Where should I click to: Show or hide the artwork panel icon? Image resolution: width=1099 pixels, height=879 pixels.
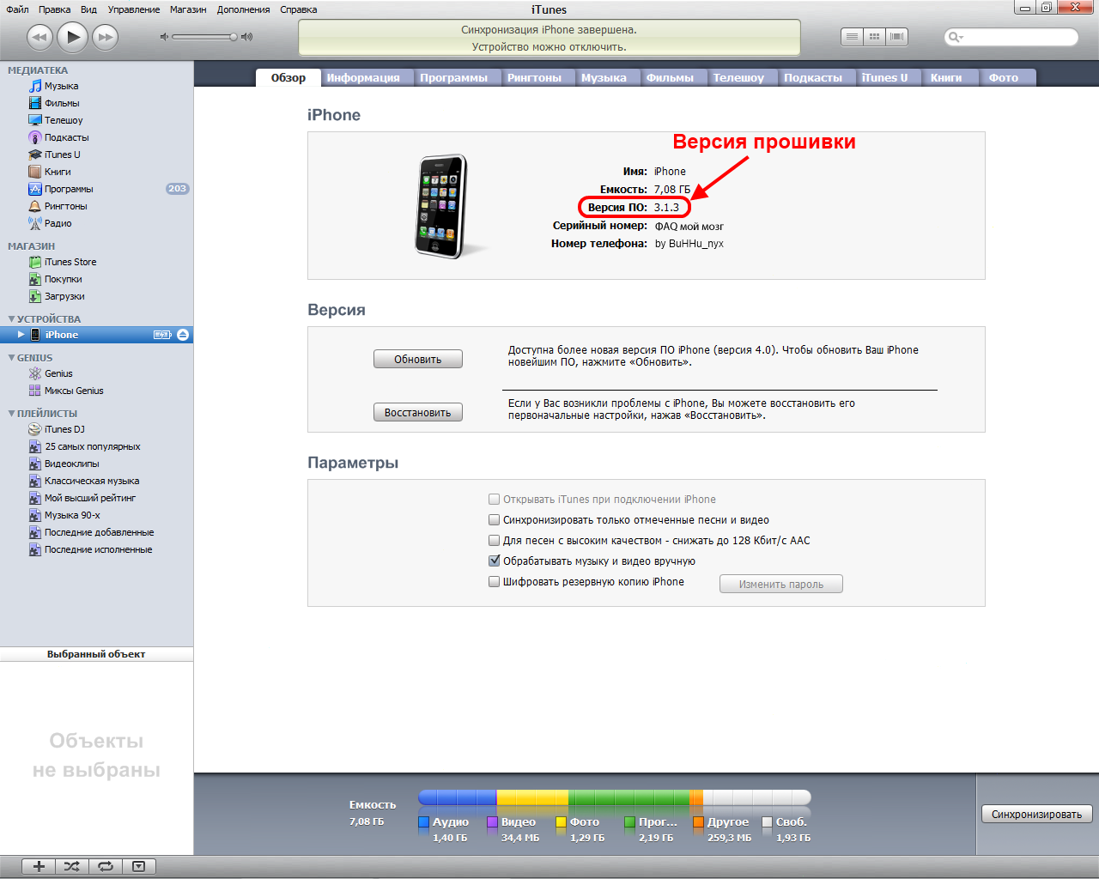[139, 866]
